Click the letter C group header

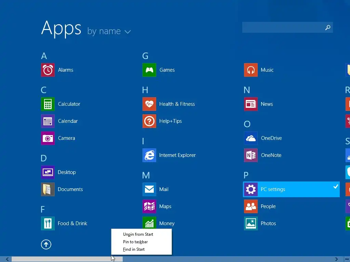click(43, 90)
